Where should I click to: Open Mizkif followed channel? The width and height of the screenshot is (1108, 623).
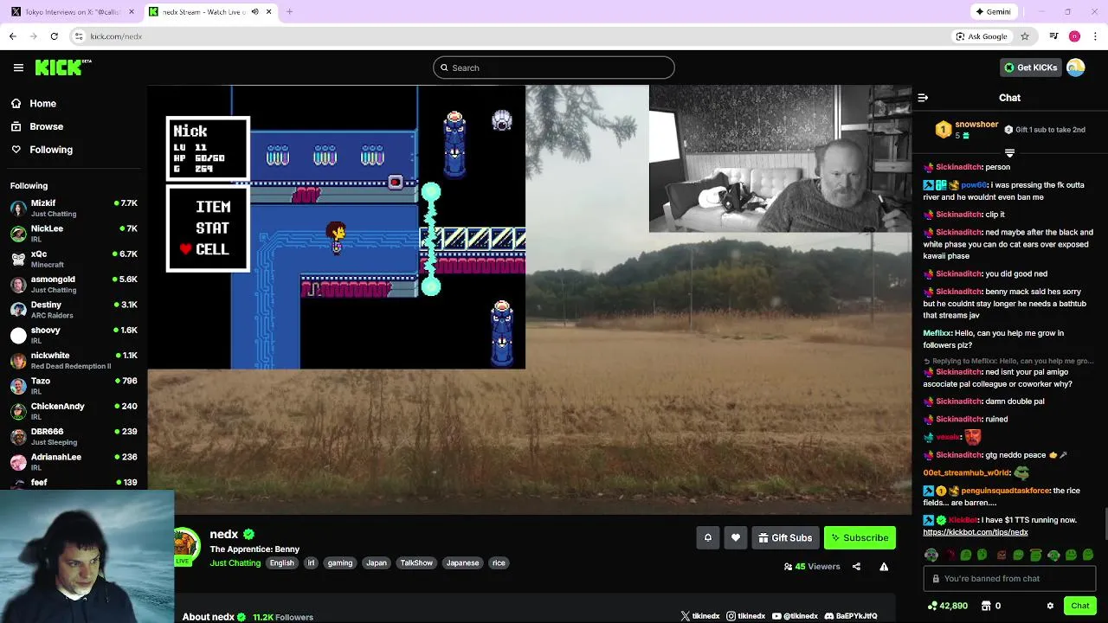(73, 209)
